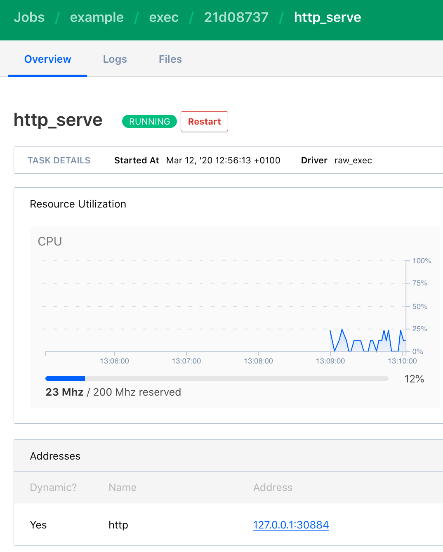
Task: Click the 13:07:00 time axis label
Action: [186, 361]
